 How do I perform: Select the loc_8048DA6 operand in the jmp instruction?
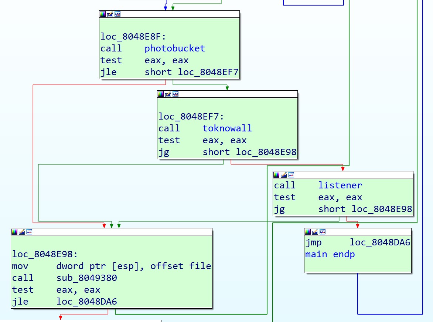pyautogui.click(x=380, y=242)
